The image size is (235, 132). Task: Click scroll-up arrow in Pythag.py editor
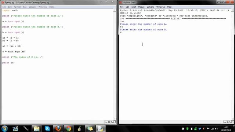(x=115, y=10)
